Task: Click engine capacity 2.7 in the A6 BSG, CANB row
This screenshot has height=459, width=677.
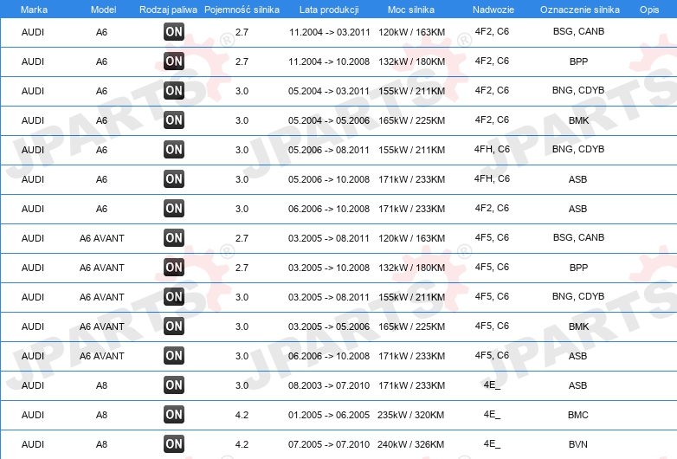Action: coord(242,32)
